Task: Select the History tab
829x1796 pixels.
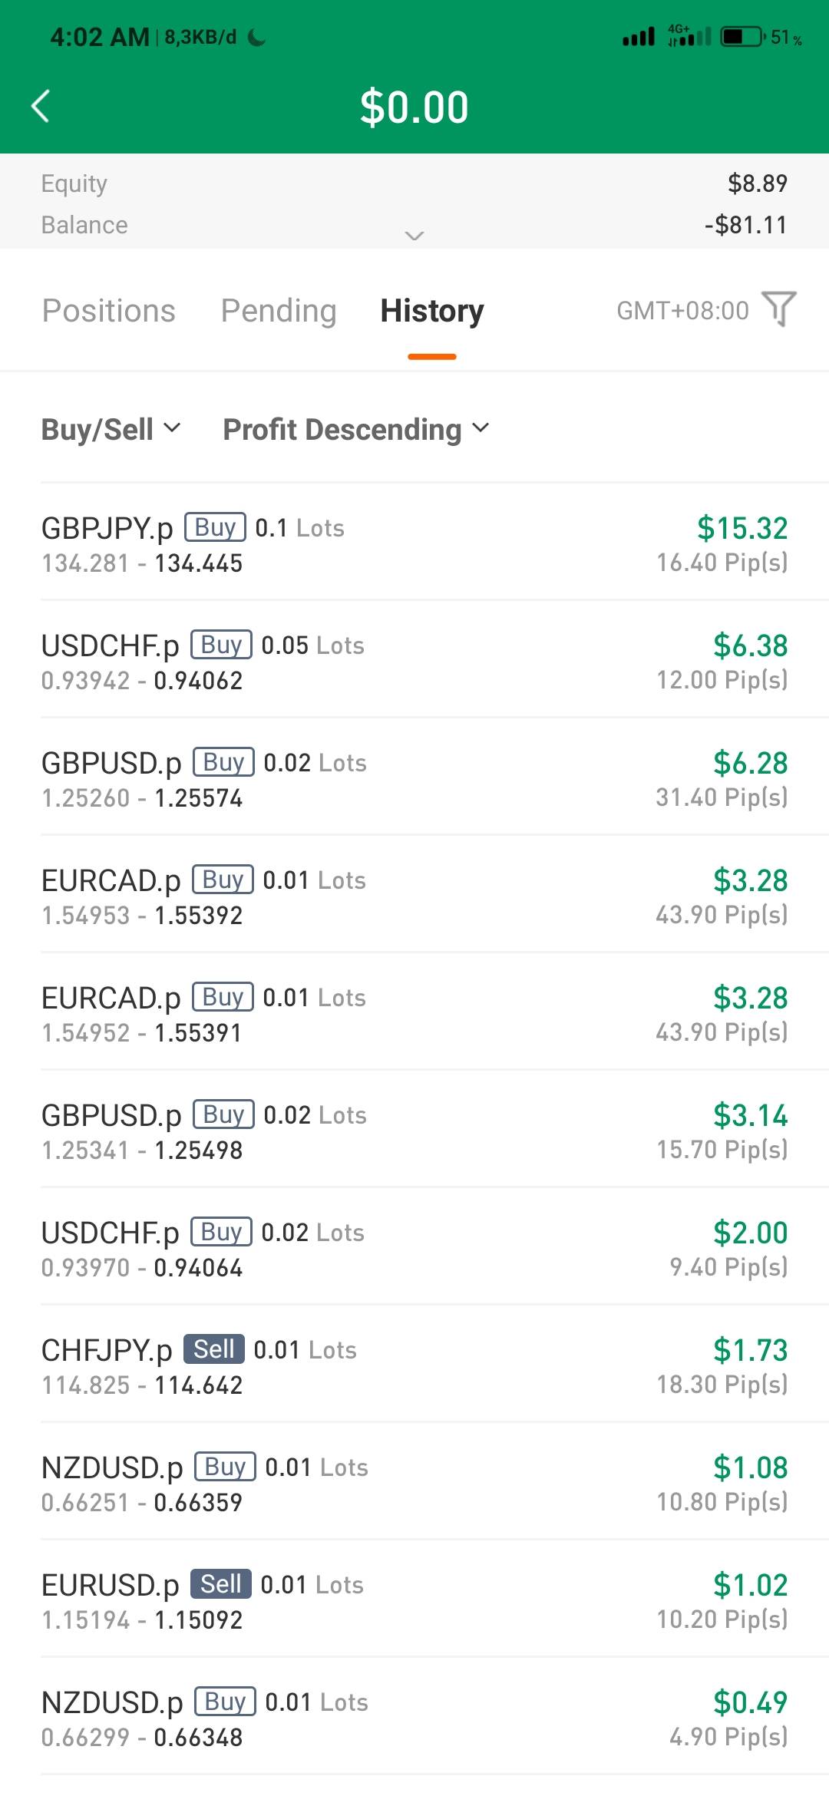Action: pos(432,311)
